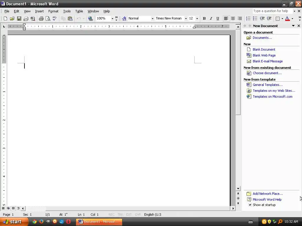Toggle Underline formatting

tap(218, 19)
